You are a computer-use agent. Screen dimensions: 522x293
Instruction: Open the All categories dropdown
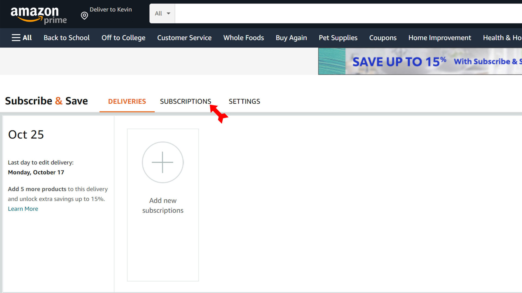pyautogui.click(x=162, y=13)
